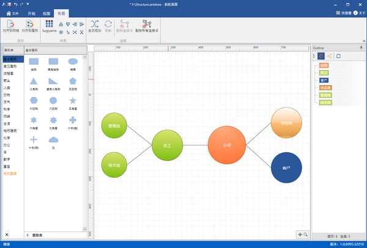367x248 pixels.
Task: Pin the Outline panel with the pushpin
Action: click(x=361, y=48)
